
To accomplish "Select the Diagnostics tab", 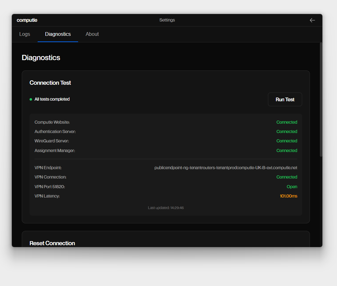I will click(58, 34).
